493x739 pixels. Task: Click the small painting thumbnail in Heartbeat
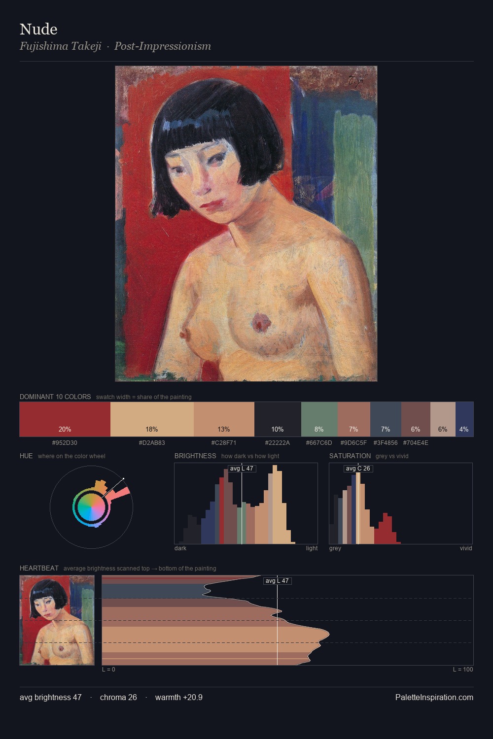57,620
